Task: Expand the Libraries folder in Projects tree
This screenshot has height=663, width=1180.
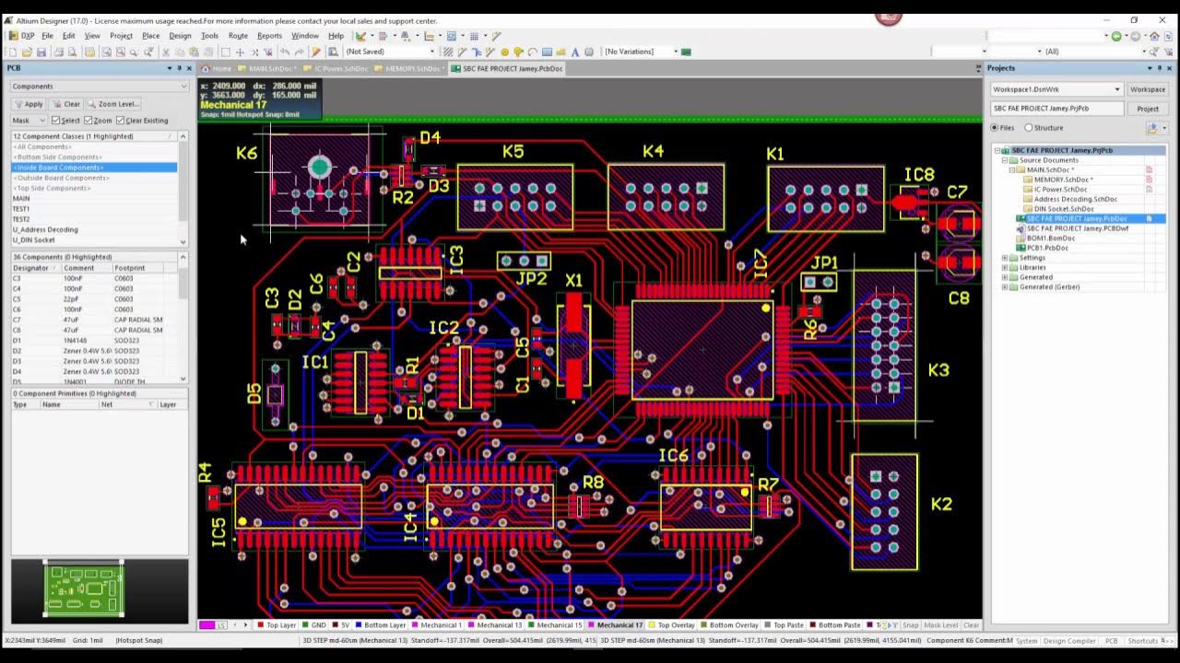Action: (1005, 267)
